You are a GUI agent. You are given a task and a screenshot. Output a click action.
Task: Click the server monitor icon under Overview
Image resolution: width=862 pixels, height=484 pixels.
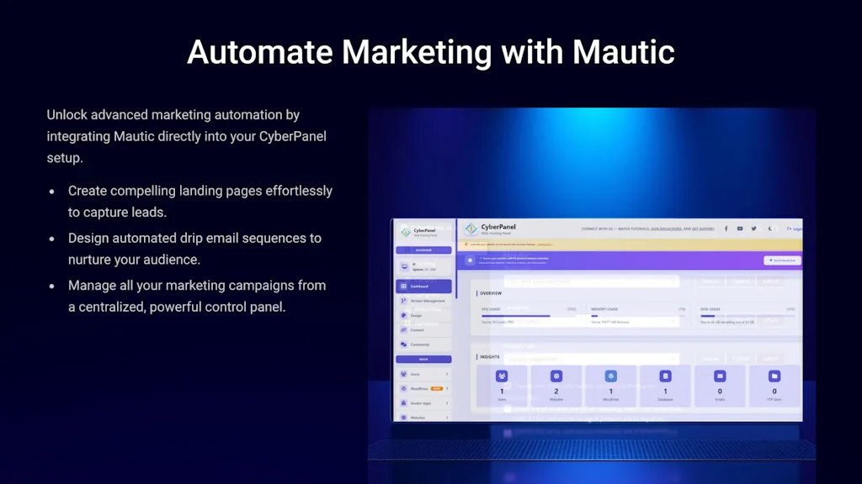(x=405, y=266)
